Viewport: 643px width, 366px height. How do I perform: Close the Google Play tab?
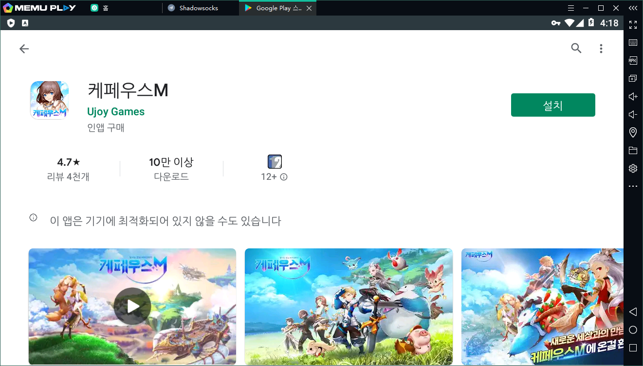[309, 8]
